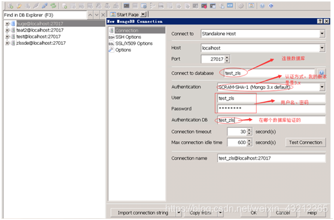Open the SSL/X509 Options page
The width and height of the screenshot is (334, 220).
pos(133,44)
